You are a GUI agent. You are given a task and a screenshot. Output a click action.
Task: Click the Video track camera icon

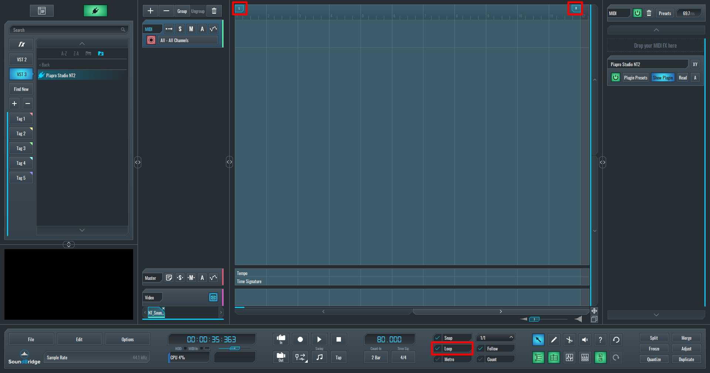pyautogui.click(x=213, y=298)
